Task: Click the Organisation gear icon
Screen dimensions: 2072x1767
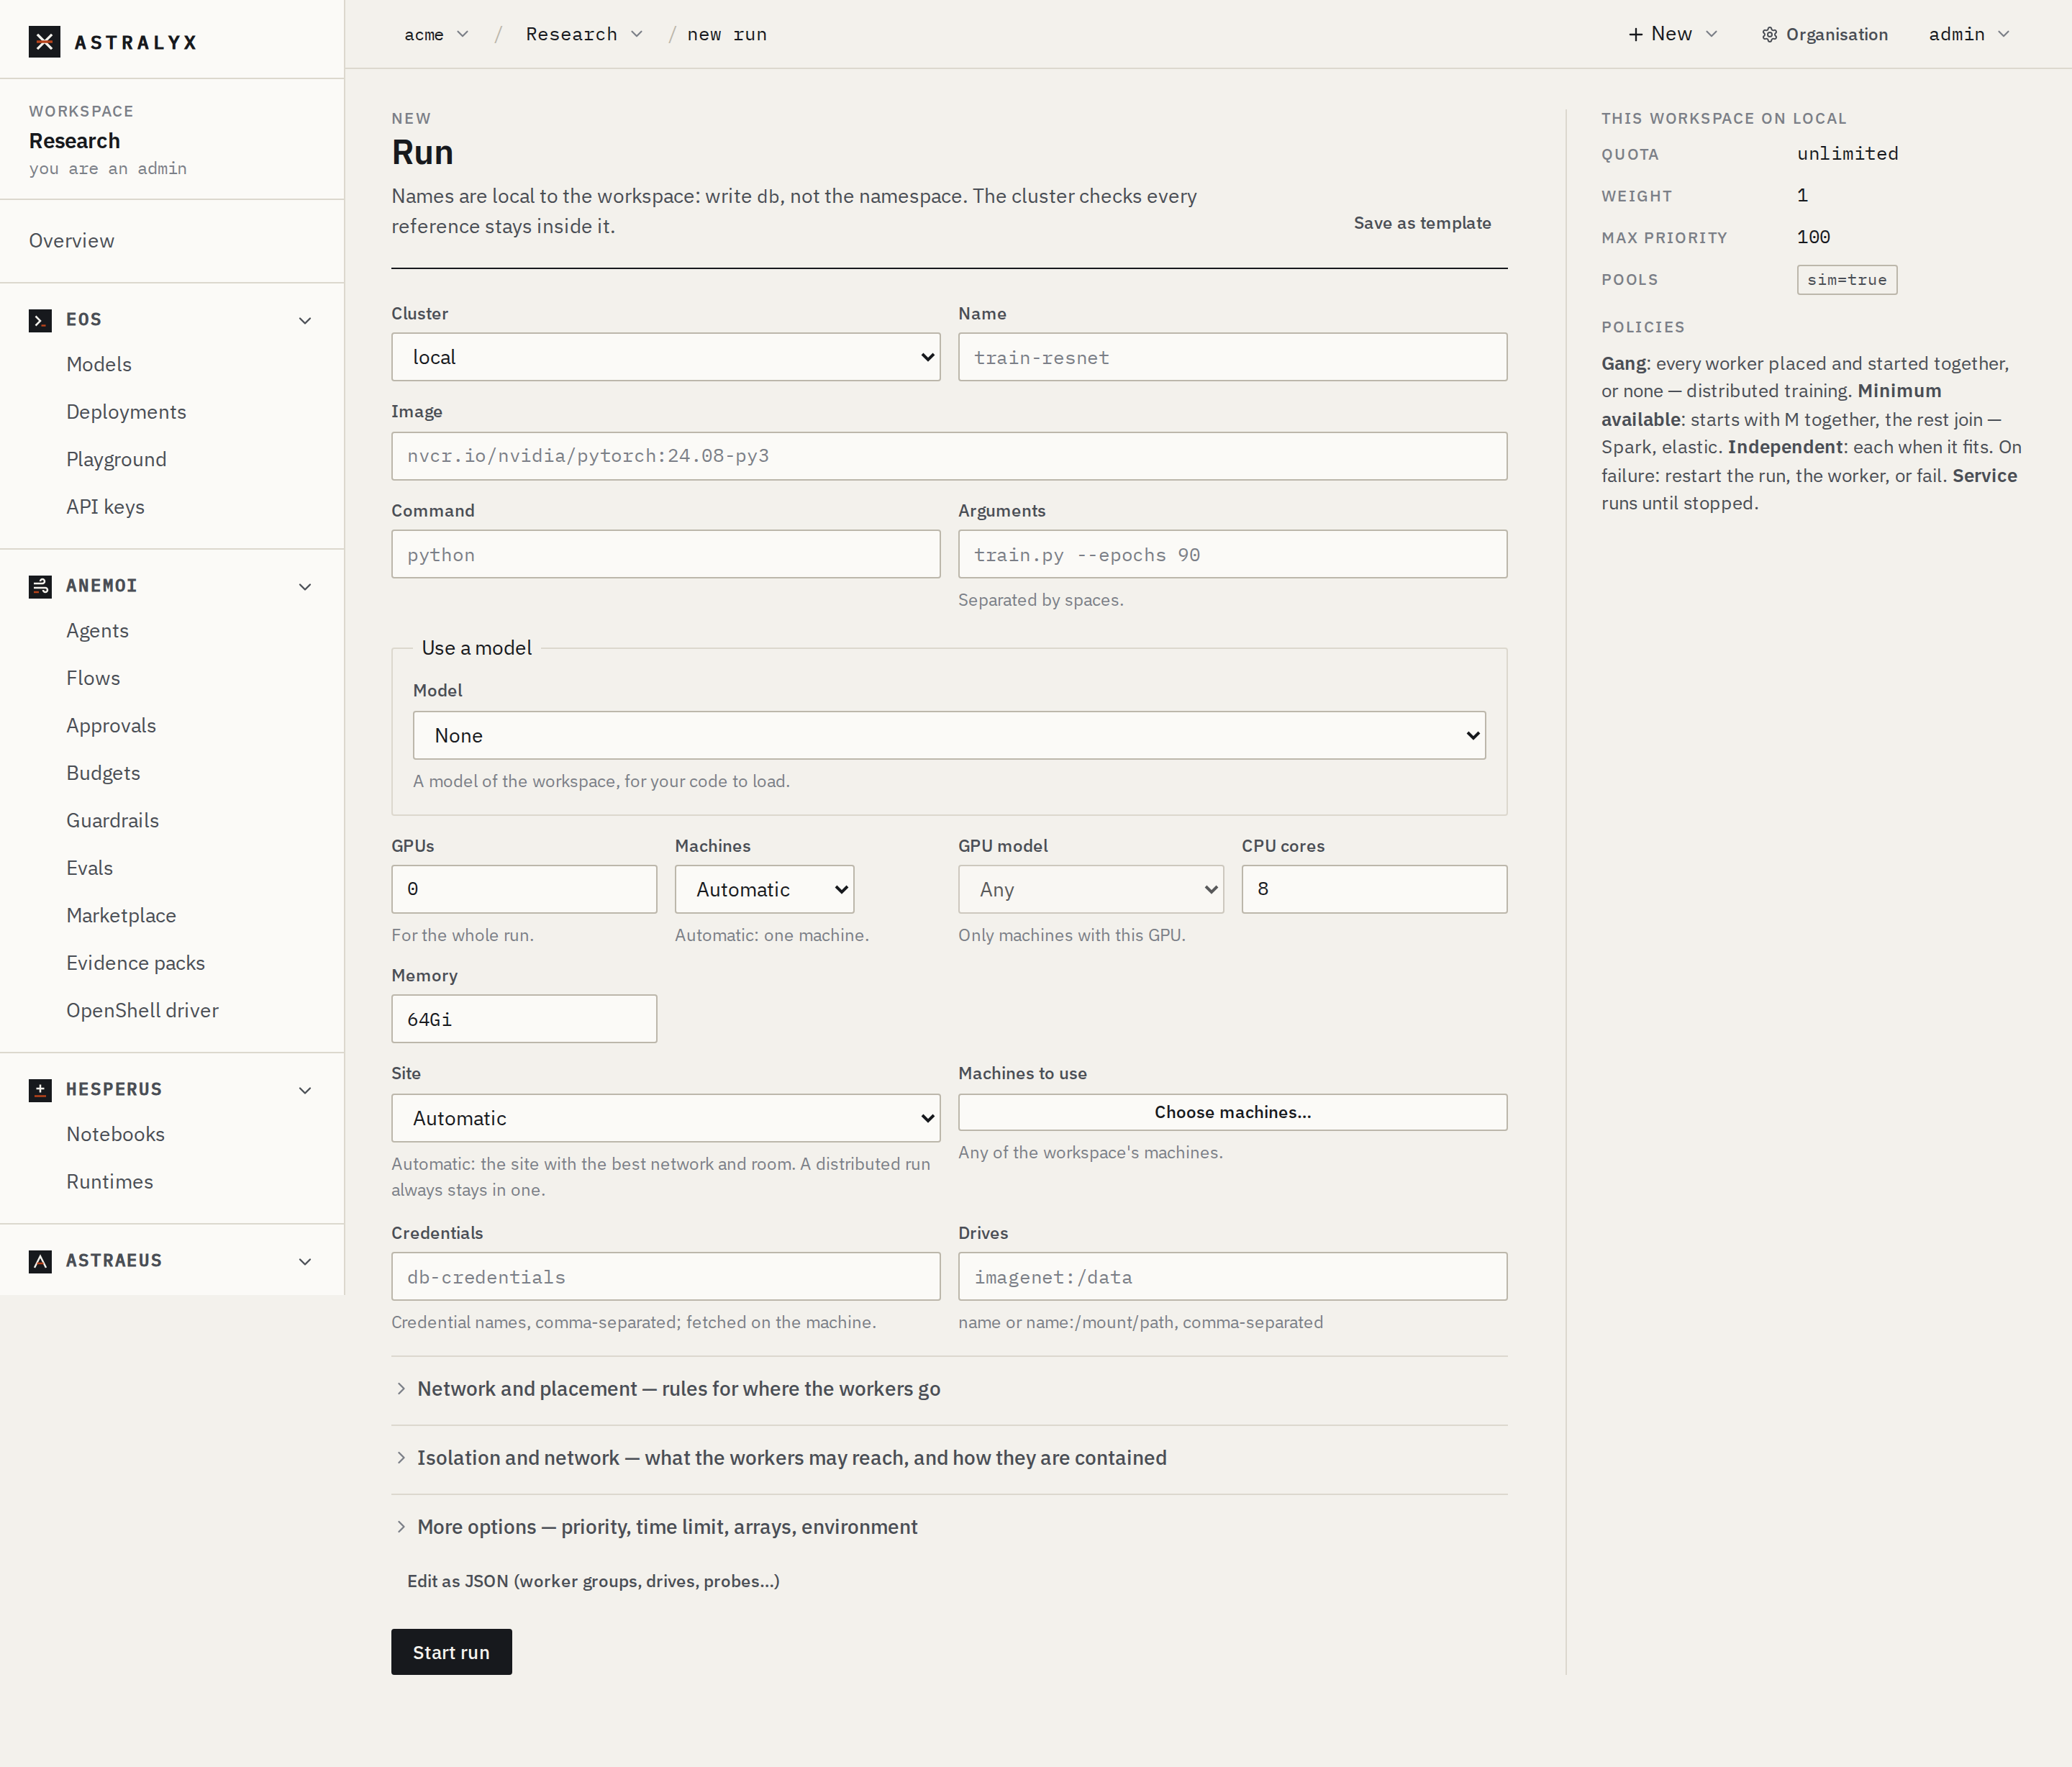Action: 1769,35
